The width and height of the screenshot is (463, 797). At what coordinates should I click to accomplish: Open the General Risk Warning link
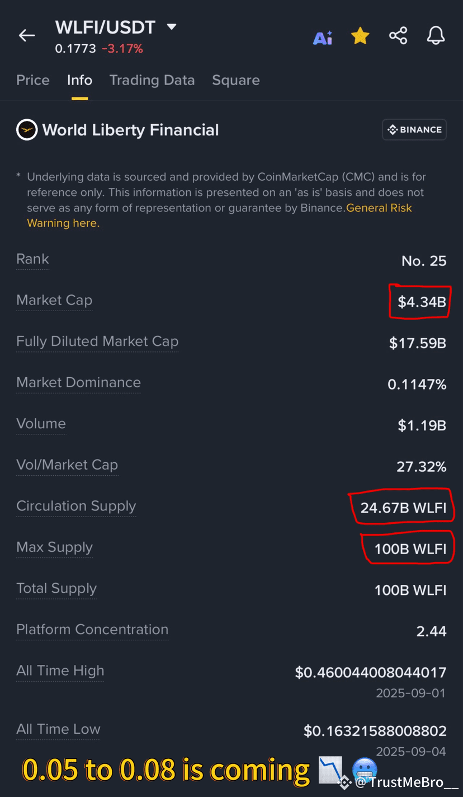(x=220, y=215)
